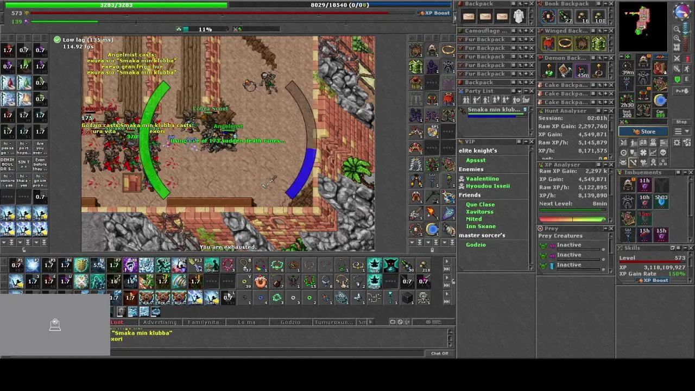Select the red armor in Winged Backpack
This screenshot has height=391, width=695.
coord(548,43)
